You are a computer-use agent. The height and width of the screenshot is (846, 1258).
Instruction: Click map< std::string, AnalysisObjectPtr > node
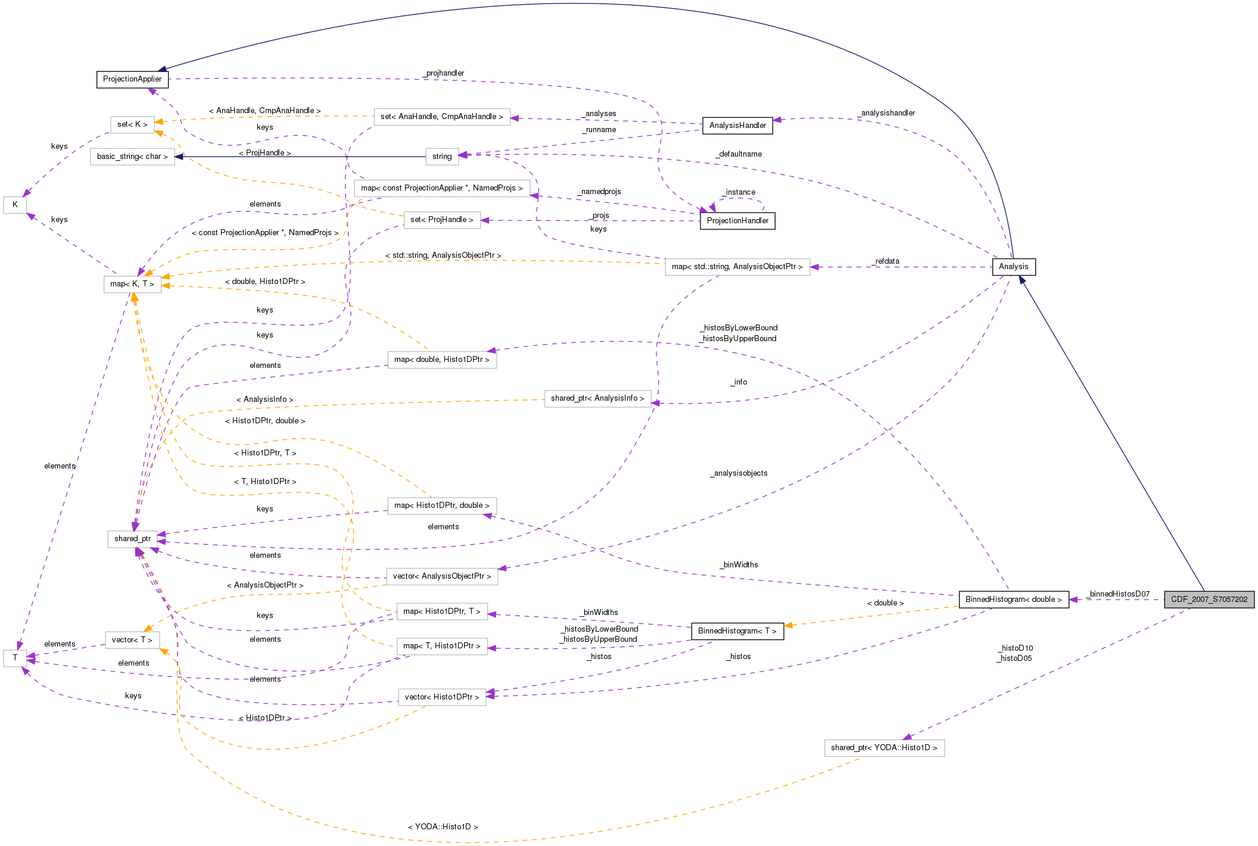[737, 267]
